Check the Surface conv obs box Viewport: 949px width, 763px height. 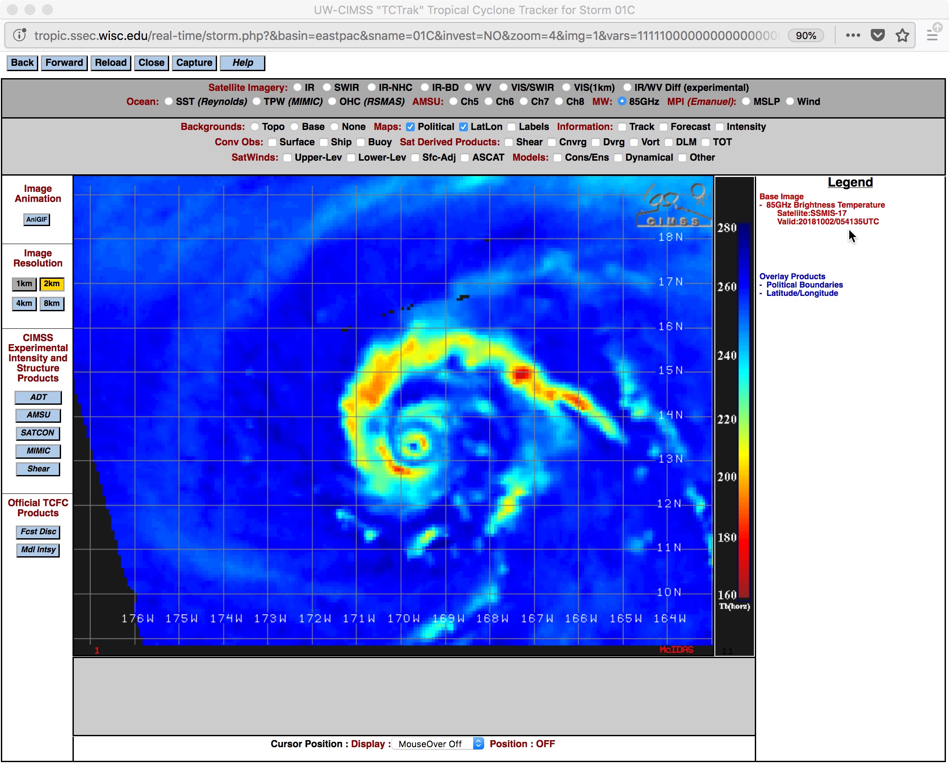(272, 143)
